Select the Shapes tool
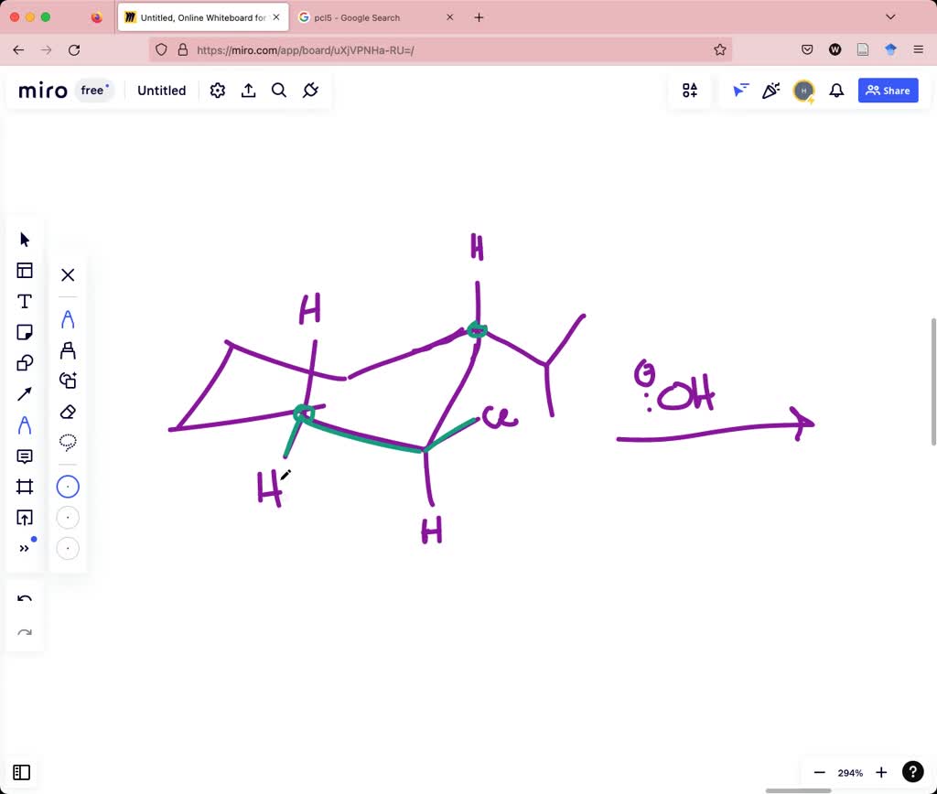The height and width of the screenshot is (794, 937). [x=24, y=362]
